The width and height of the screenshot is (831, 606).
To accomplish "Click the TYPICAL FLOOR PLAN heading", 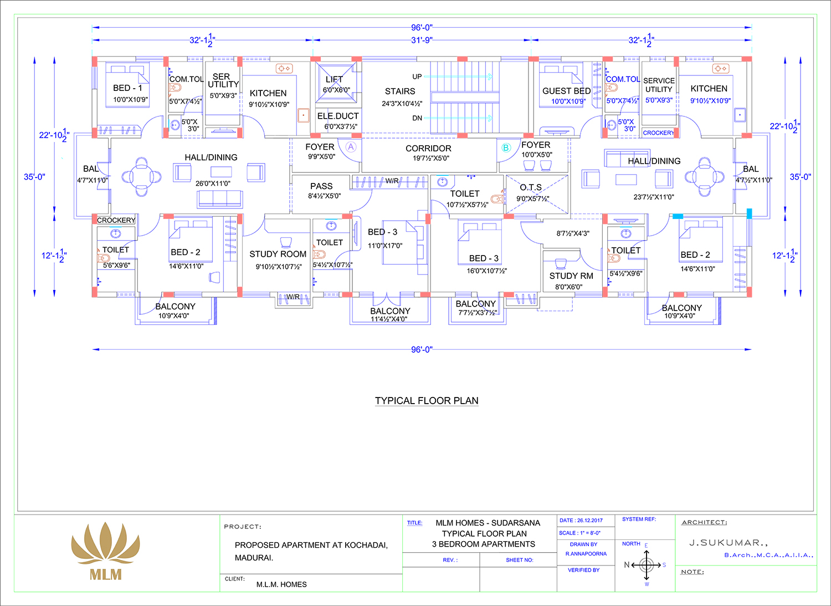I will 427,401.
